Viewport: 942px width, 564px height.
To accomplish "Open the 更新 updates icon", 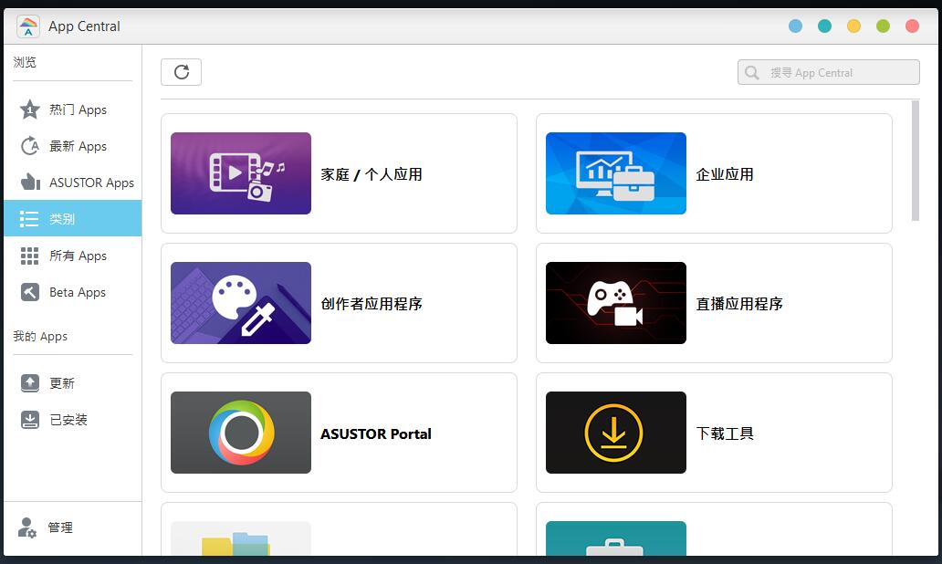I will click(x=29, y=382).
